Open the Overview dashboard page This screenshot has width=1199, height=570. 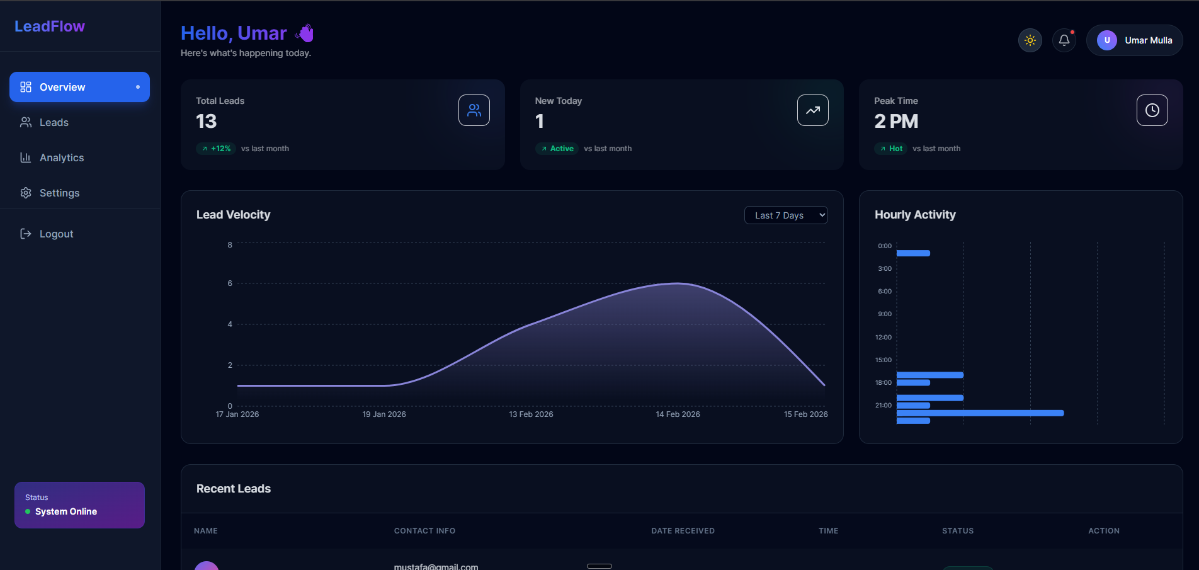pos(79,87)
